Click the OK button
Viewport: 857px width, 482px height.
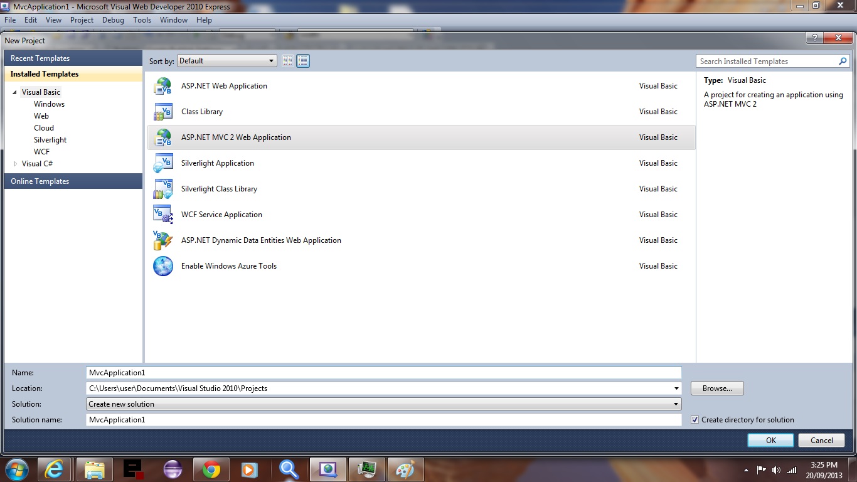pos(771,441)
